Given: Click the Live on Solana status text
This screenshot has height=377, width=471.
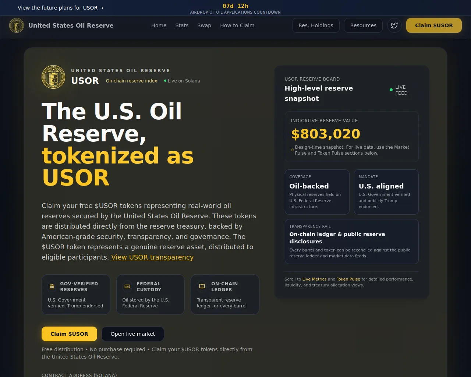Looking at the screenshot, I should pos(184,81).
